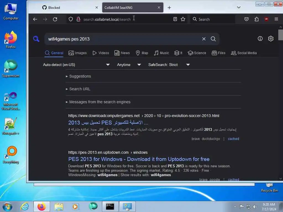The image size is (283, 212).
Task: Focus the wifi4games pes 2013 search field
Action: click(x=123, y=39)
